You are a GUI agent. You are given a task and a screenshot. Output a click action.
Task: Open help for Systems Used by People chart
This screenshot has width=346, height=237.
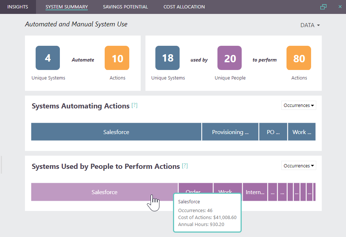coord(185,166)
